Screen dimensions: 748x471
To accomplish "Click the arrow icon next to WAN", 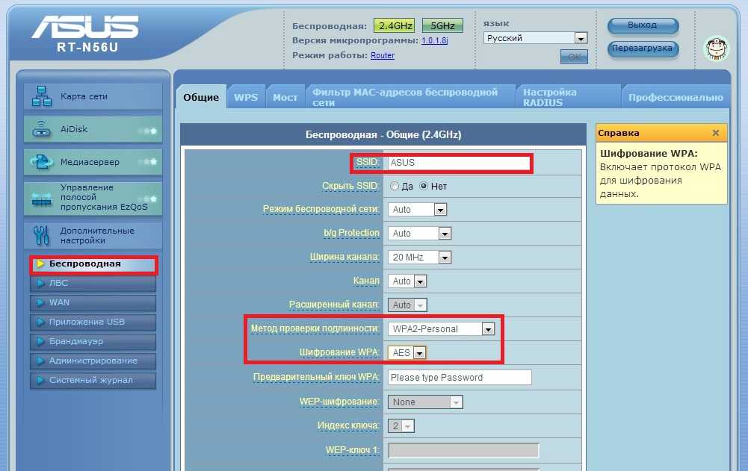I will 40,303.
